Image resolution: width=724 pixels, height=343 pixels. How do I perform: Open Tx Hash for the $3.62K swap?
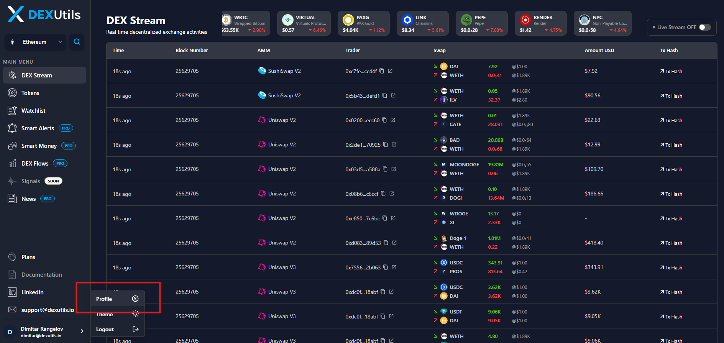click(671, 292)
